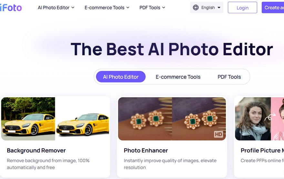Select the AI Photo Editor pill tab
The image size is (284, 179).
[121, 77]
